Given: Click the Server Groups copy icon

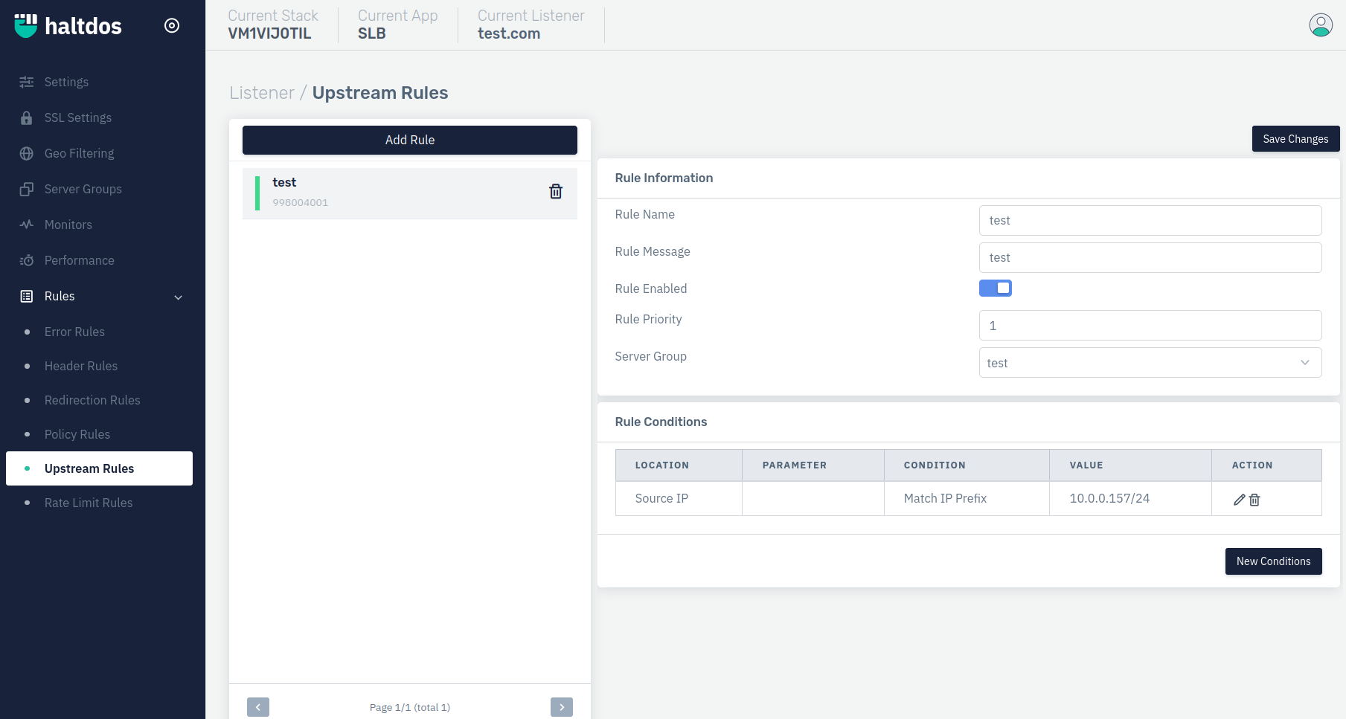Looking at the screenshot, I should 27,189.
